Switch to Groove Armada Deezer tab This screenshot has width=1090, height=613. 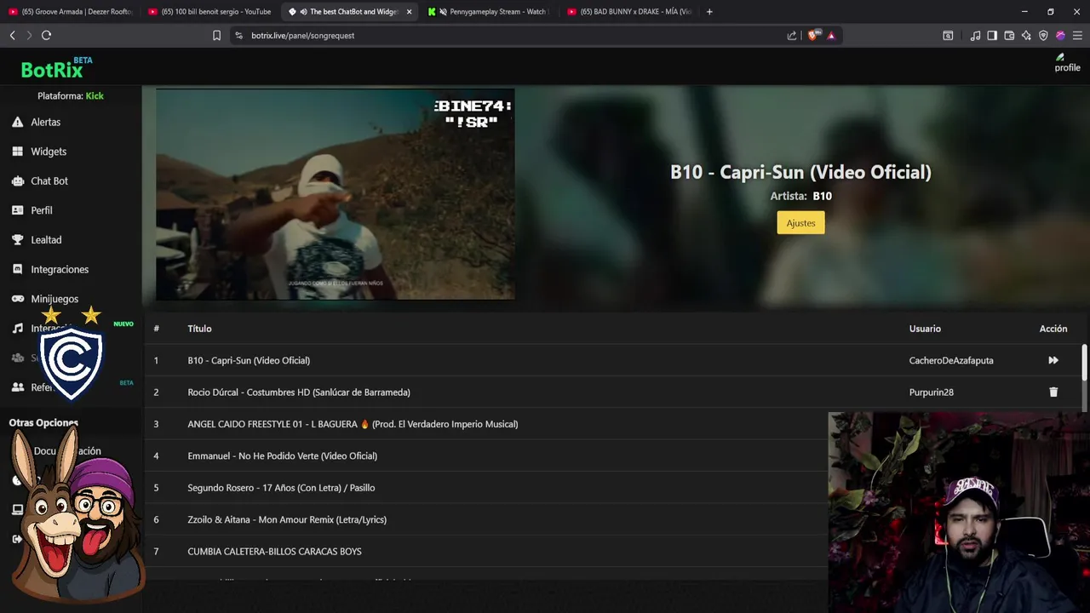[70, 12]
